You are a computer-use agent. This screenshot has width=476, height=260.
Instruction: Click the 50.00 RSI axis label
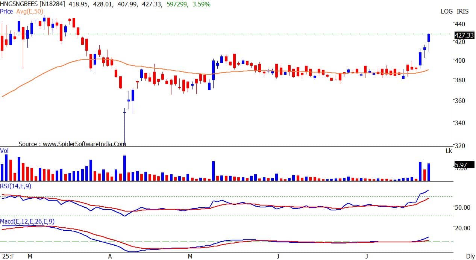point(463,207)
